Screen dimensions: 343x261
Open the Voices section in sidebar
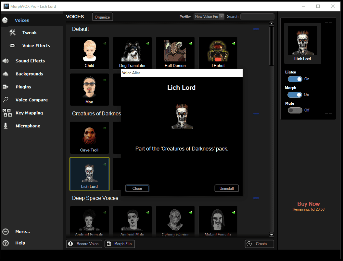pyautogui.click(x=22, y=20)
